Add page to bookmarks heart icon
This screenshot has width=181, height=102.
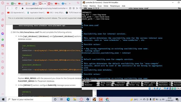point(80,8)
